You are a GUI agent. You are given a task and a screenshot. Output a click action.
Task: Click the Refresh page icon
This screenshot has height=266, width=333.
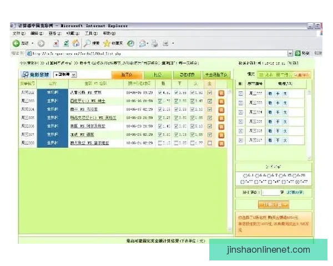(66, 43)
